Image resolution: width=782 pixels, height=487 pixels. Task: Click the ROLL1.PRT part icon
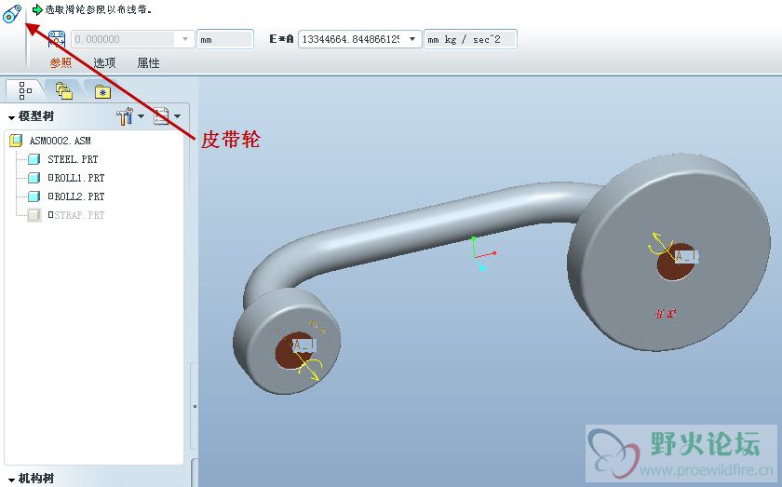click(x=34, y=178)
